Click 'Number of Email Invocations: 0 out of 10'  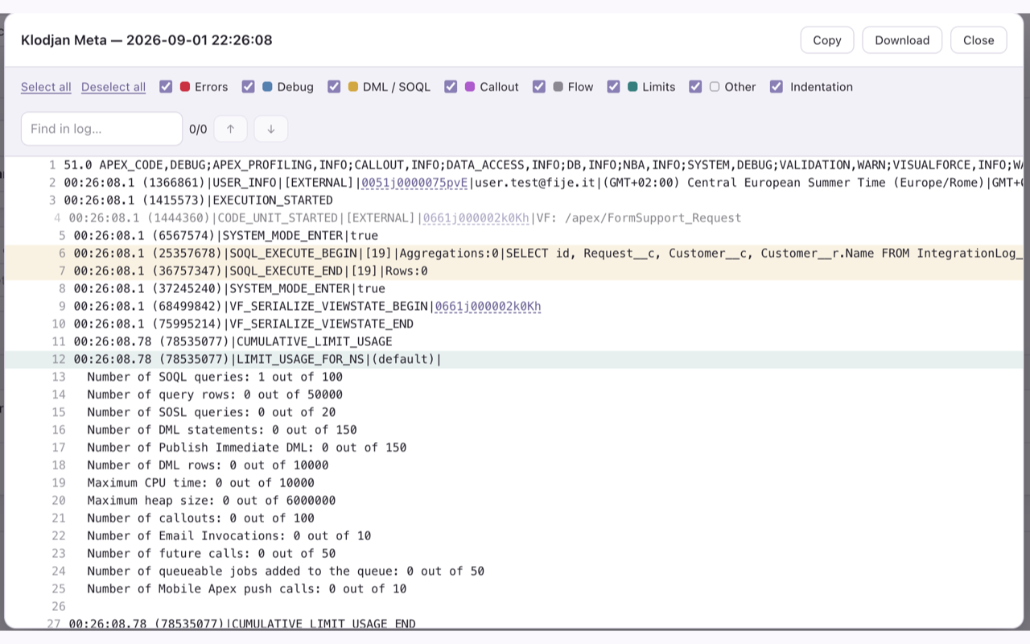coord(229,537)
